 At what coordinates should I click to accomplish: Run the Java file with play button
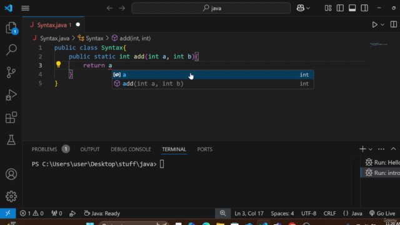(374, 25)
